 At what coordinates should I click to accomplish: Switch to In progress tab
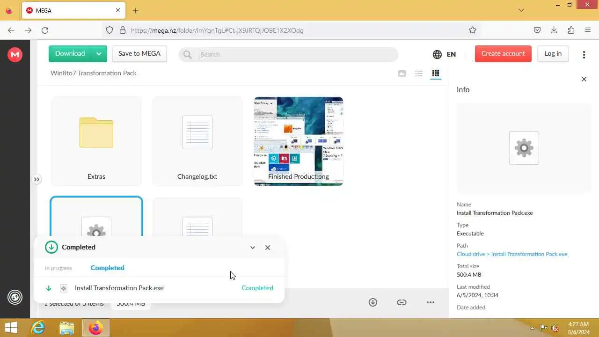click(x=58, y=268)
